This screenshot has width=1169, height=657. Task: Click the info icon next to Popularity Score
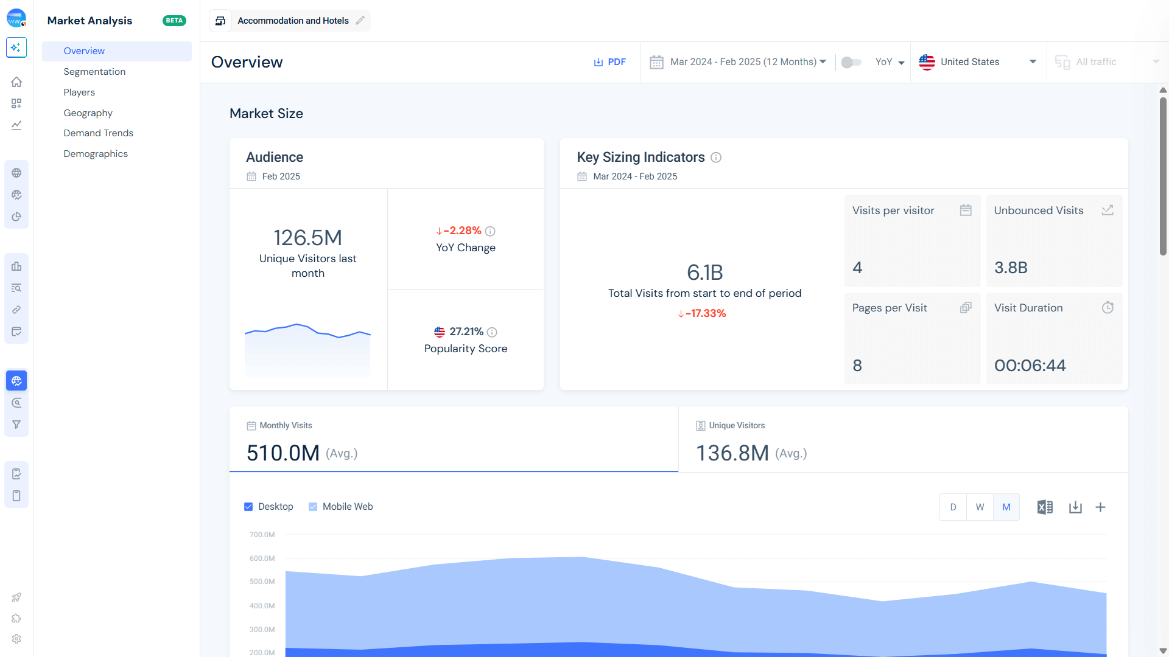[x=492, y=332]
